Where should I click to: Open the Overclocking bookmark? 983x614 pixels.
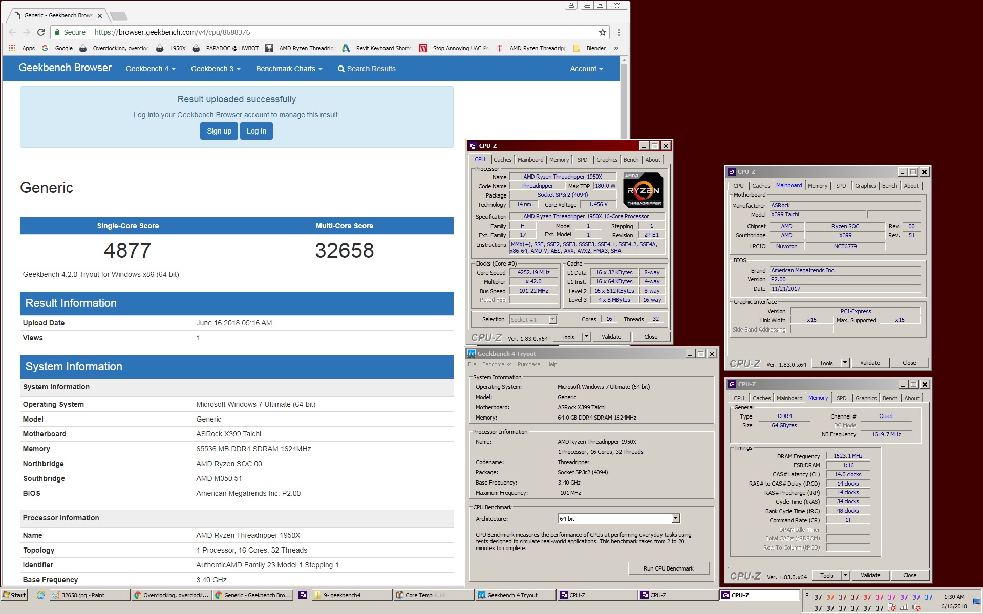click(114, 48)
